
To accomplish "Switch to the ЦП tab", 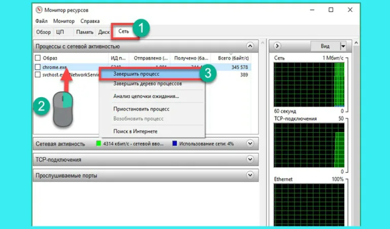I will [x=60, y=32].
